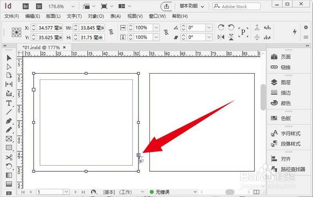Select the Gradient Swatch tool
The height and width of the screenshot is (197, 313).
[9, 175]
